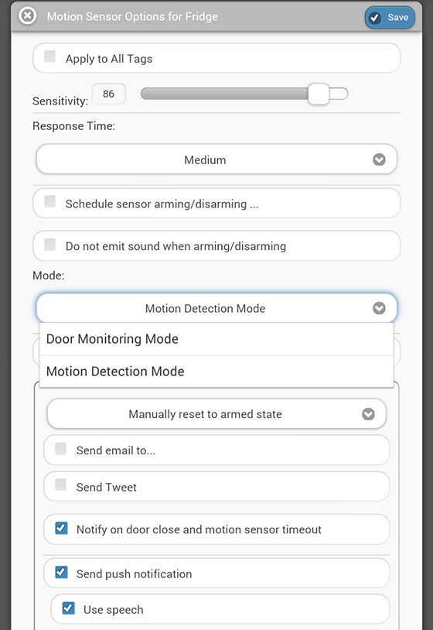Click the checkmark icon on Save
Viewport: 433px width, 630px height.
point(375,18)
